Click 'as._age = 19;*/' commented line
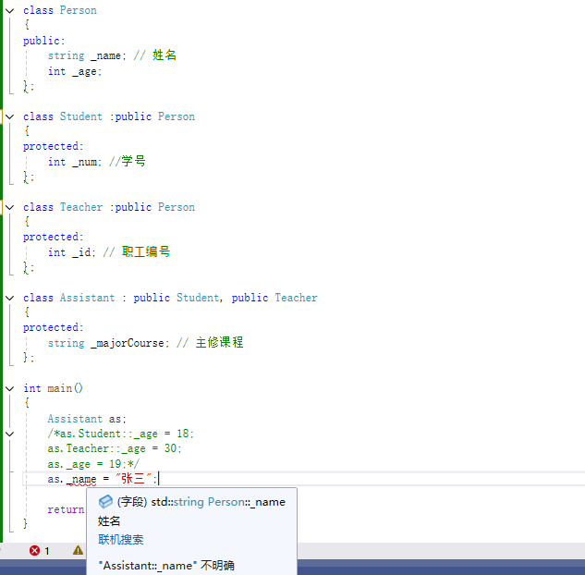The image size is (585, 575). click(93, 464)
